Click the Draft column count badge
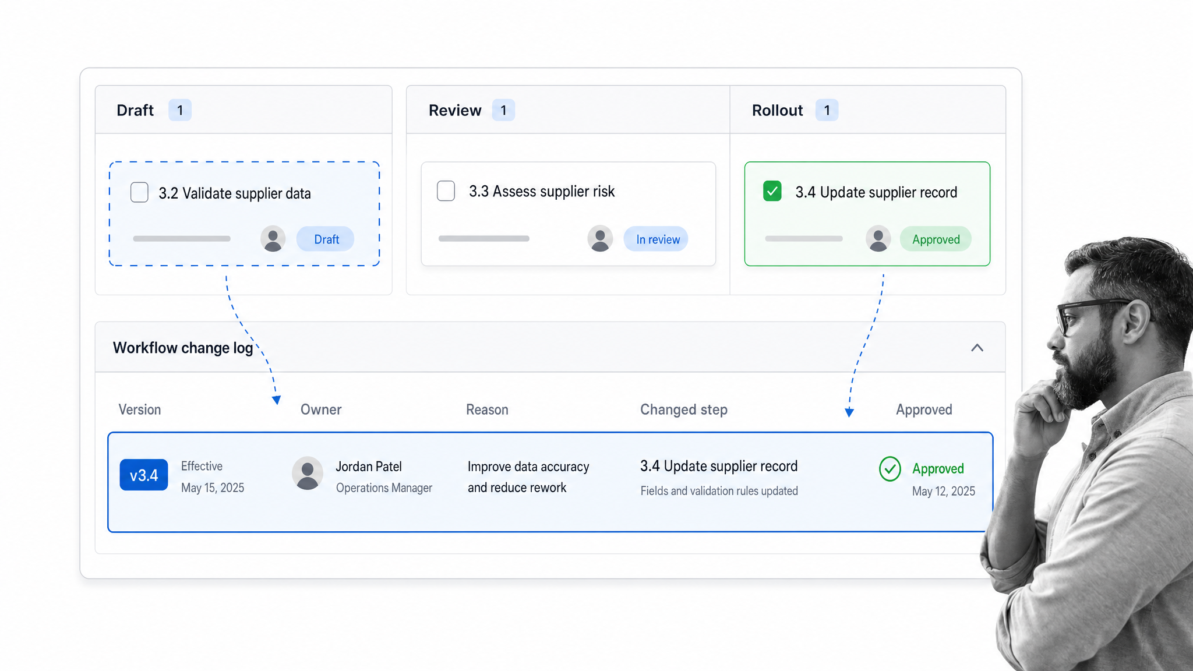 (180, 110)
